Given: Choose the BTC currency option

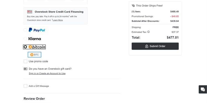Looking at the screenshot, I should (34, 55).
